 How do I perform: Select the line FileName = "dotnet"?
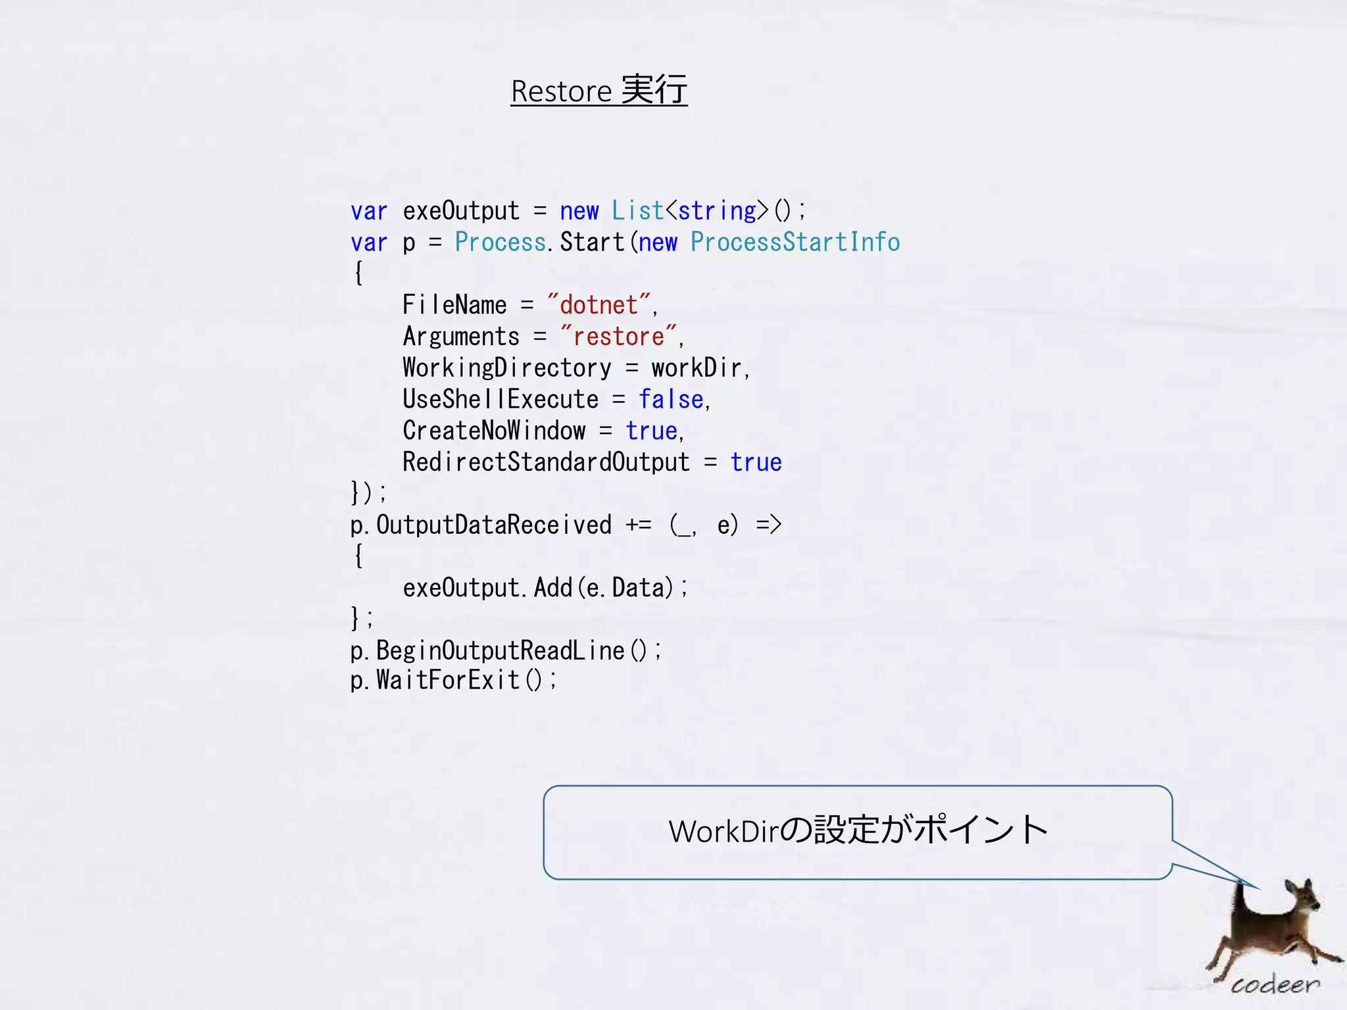530,305
